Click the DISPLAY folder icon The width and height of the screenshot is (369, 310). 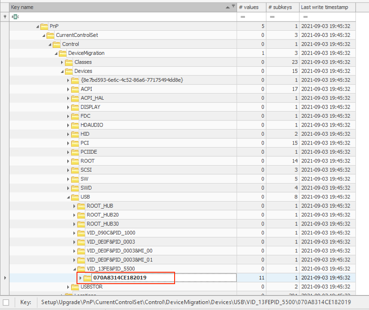(x=75, y=107)
